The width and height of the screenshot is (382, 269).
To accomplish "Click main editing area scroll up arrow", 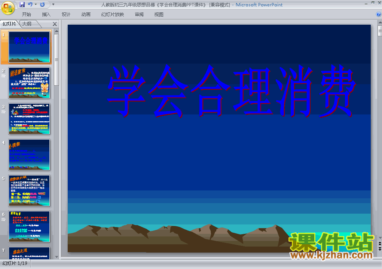I will point(380,23).
